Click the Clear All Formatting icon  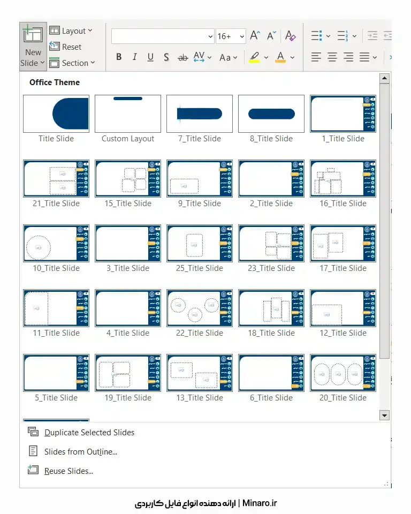tap(290, 36)
